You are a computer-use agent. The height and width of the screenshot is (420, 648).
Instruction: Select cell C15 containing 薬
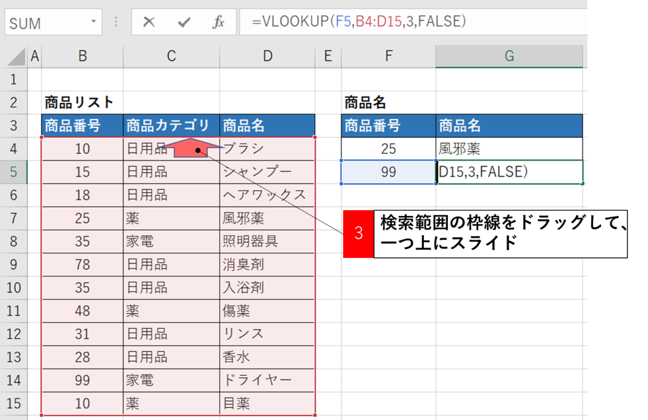(171, 403)
